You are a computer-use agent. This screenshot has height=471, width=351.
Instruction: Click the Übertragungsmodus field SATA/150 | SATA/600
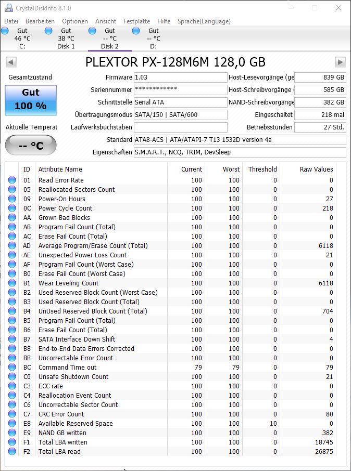pyautogui.click(x=180, y=114)
